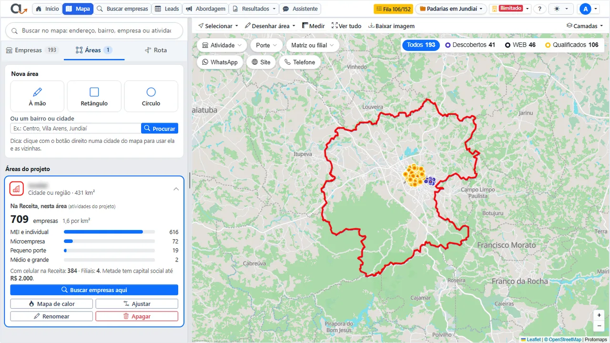This screenshot has height=343, width=610.
Task: Open Assistente in top navigation
Action: (300, 9)
